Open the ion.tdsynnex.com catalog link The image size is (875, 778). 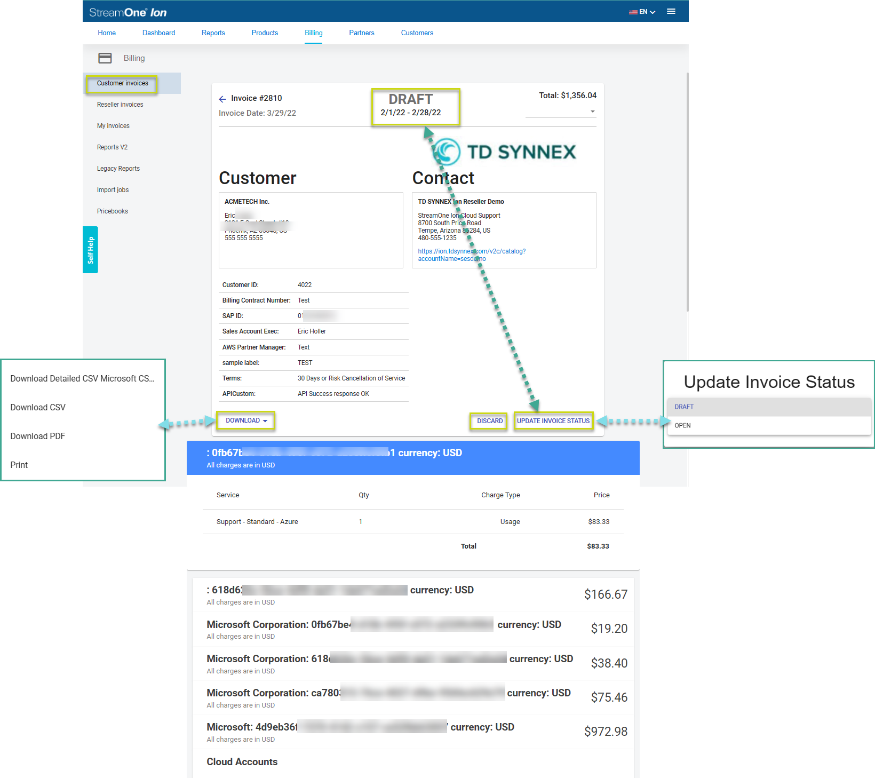pos(472,255)
